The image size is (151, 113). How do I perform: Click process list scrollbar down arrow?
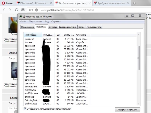(x=138, y=104)
